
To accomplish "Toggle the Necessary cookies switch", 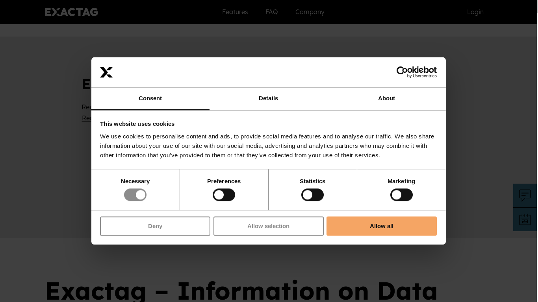I will coord(135,195).
